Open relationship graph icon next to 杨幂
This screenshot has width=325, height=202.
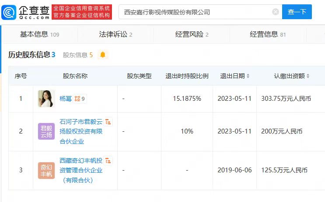[x=80, y=99]
